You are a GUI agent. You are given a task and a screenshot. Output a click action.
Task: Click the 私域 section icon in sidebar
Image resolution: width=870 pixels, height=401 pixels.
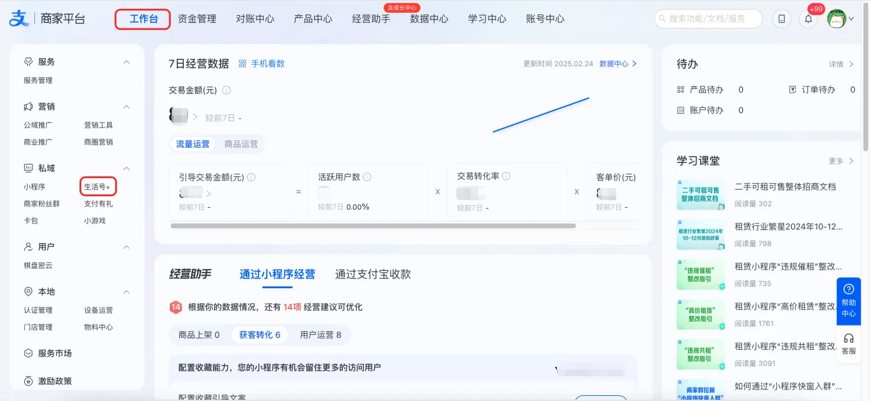[28, 168]
